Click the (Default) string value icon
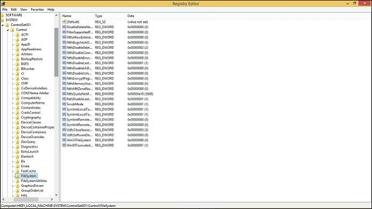This screenshot has width=372, height=209. (x=64, y=22)
